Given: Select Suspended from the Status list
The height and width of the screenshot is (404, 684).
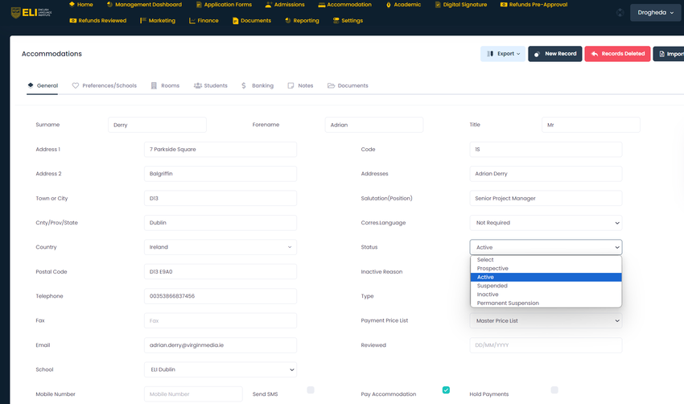Looking at the screenshot, I should click(492, 286).
